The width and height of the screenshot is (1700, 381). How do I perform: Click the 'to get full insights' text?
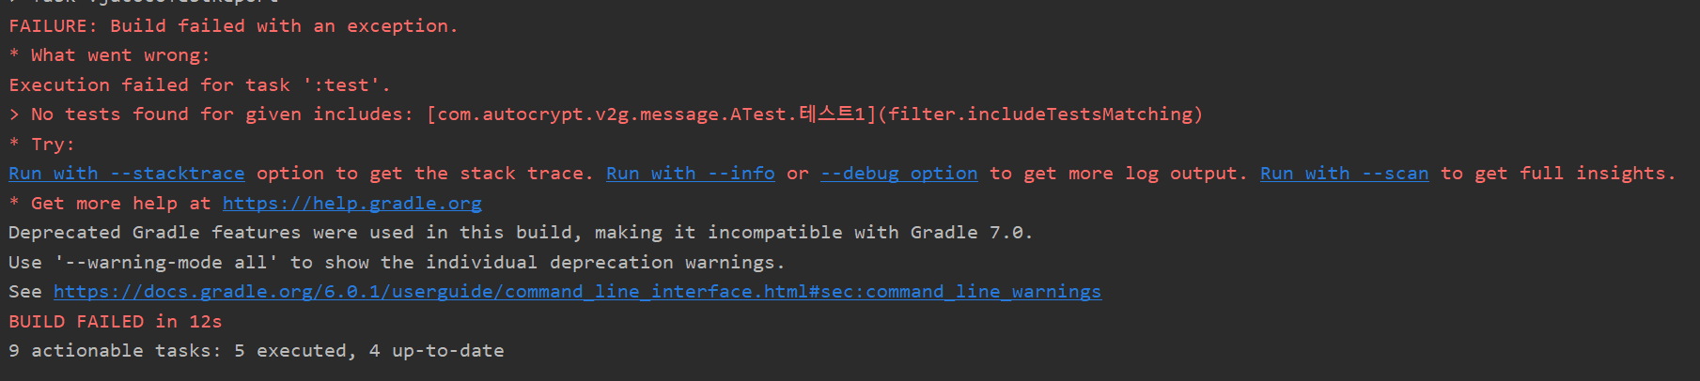1557,174
